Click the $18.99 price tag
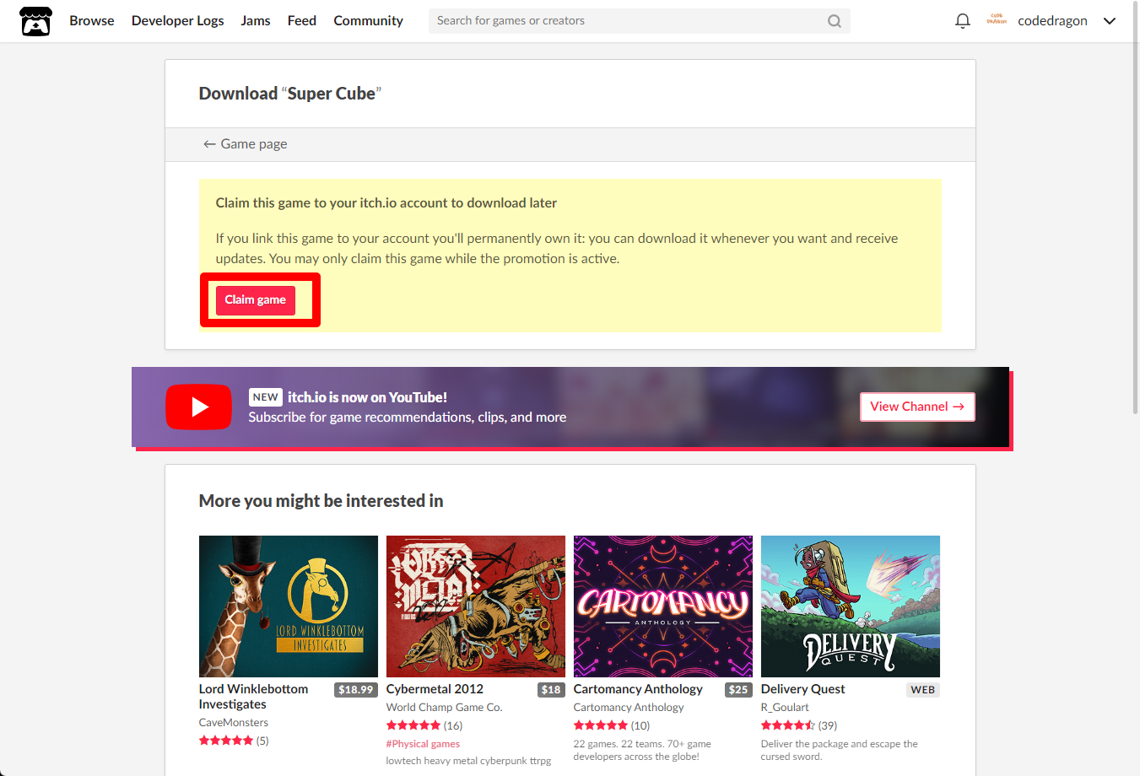1140x776 pixels. (x=356, y=690)
